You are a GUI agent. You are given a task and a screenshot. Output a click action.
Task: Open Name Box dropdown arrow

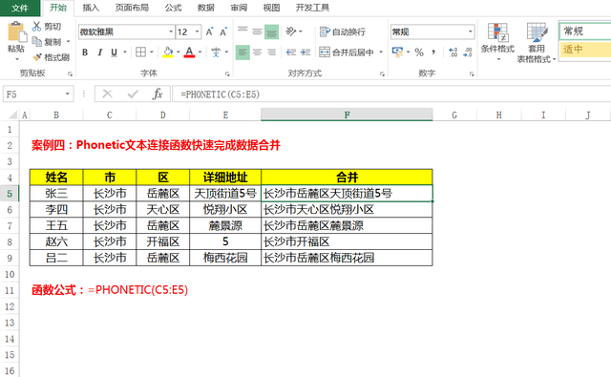point(68,94)
